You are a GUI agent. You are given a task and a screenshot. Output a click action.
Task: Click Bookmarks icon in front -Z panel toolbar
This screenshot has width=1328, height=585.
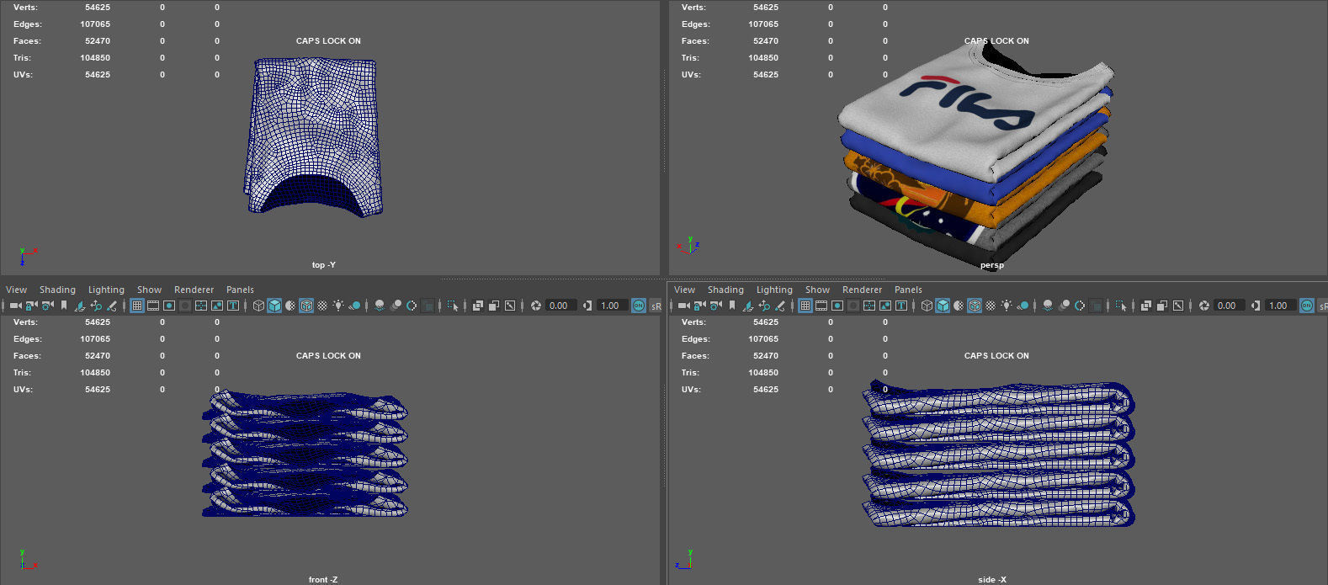pos(64,306)
